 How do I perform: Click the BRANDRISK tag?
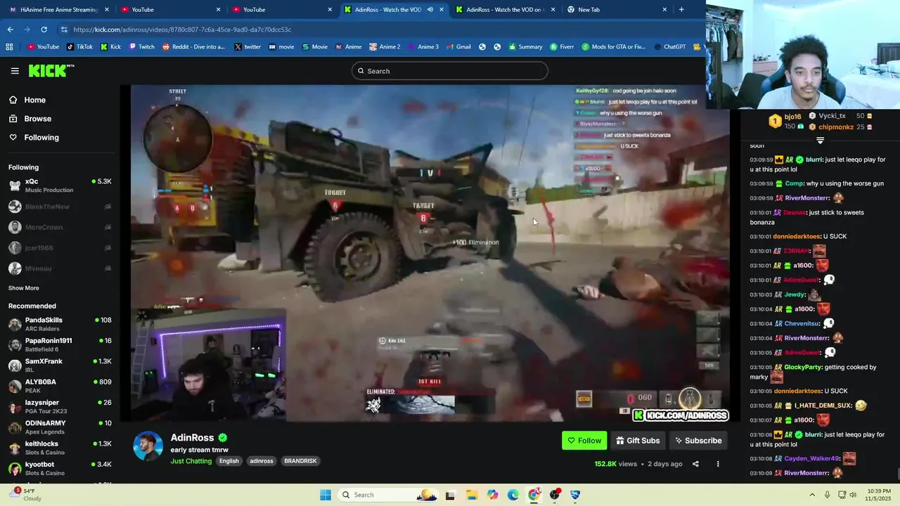(x=300, y=461)
